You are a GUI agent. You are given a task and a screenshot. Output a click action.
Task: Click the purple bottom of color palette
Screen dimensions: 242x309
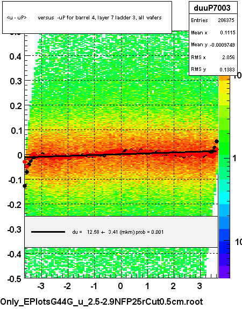click(x=224, y=272)
